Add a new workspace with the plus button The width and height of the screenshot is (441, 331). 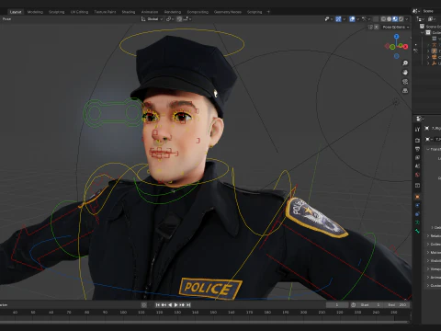(x=268, y=12)
